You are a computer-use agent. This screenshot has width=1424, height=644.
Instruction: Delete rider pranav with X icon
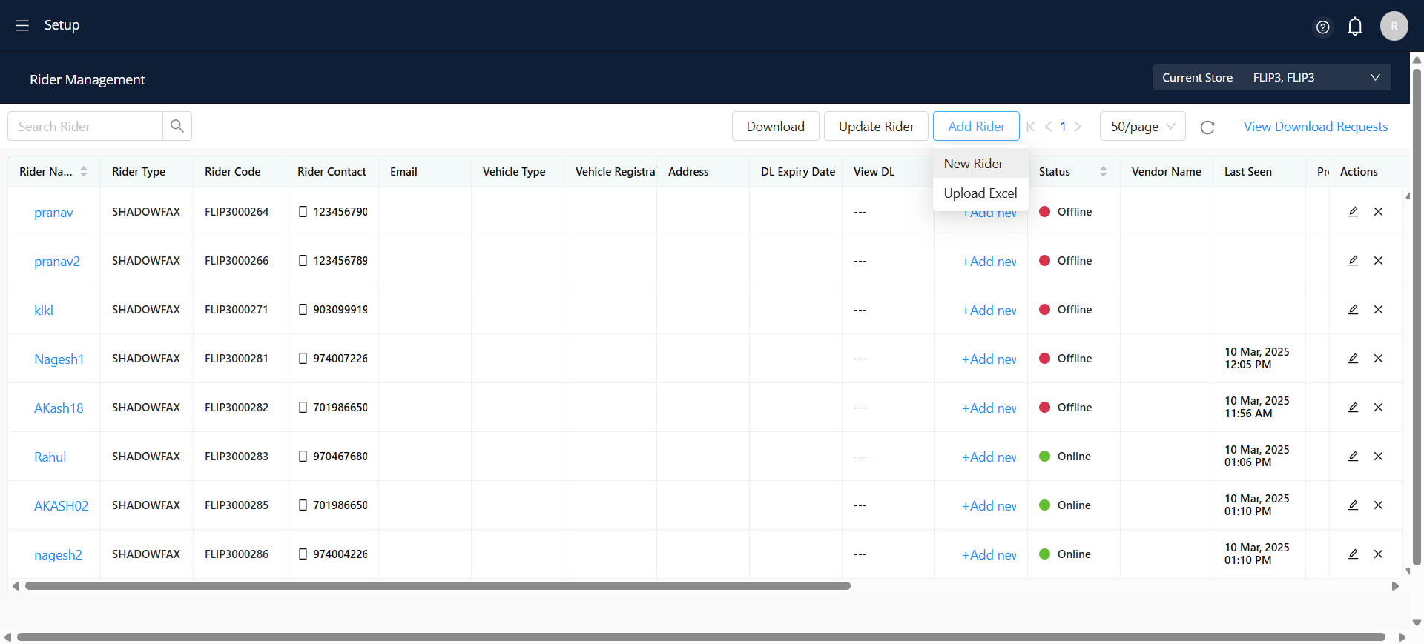pyautogui.click(x=1378, y=212)
